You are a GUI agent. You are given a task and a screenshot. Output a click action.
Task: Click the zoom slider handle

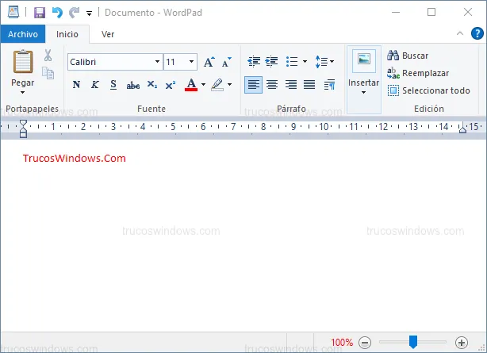pos(413,342)
